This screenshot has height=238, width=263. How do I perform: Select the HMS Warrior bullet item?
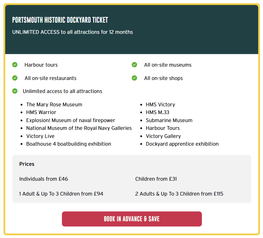tap(41, 112)
